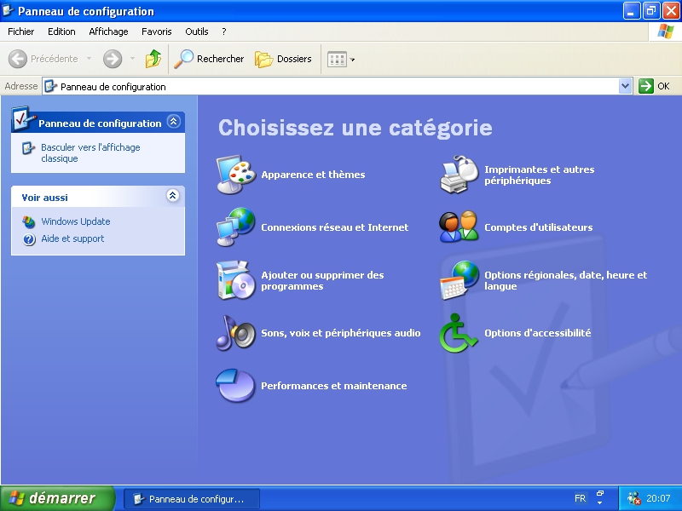The width and height of the screenshot is (682, 511).
Task: Click the Rechercher magnifier button
Action: point(209,59)
